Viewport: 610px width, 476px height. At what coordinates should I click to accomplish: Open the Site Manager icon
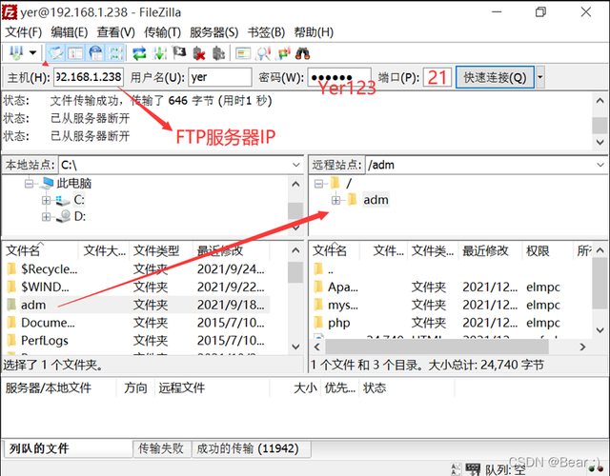pos(16,53)
